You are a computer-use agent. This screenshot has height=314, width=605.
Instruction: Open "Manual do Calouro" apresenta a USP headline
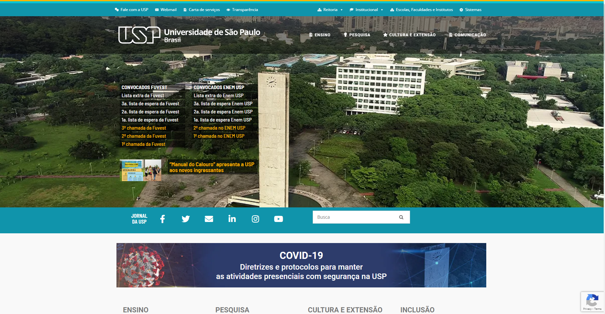(212, 167)
